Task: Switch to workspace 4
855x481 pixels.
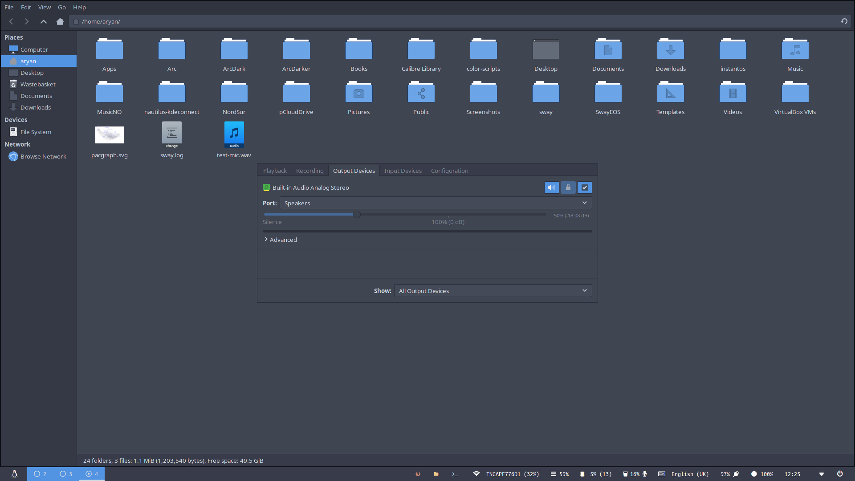Action: (x=92, y=474)
